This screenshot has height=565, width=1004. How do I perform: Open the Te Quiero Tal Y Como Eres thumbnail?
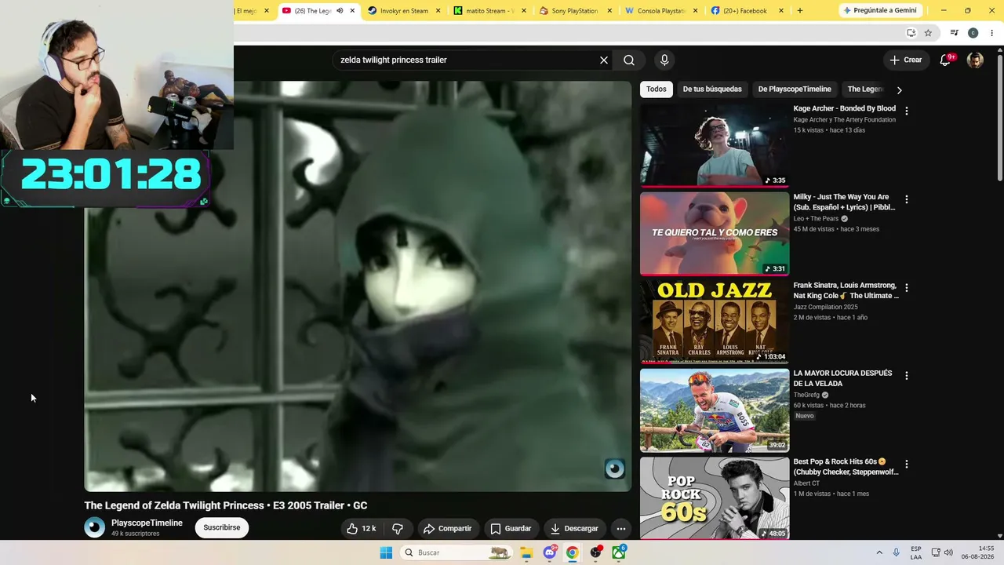click(715, 234)
